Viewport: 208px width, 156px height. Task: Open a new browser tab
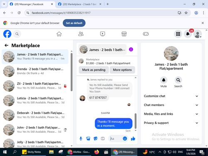[x=108, y=4]
